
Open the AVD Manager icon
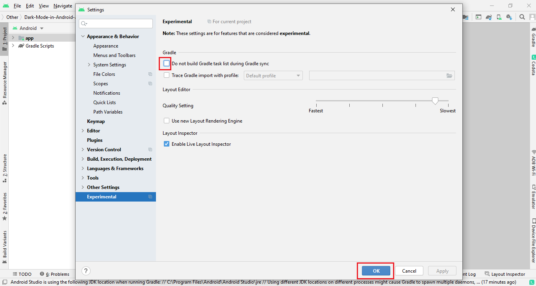click(499, 17)
